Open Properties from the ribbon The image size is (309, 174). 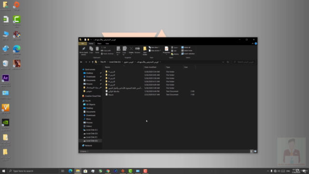pyautogui.click(x=166, y=50)
